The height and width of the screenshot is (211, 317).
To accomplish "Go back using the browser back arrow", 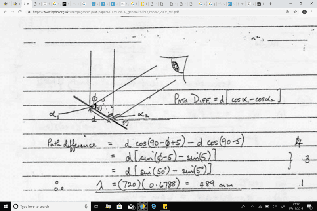I will [5, 12].
